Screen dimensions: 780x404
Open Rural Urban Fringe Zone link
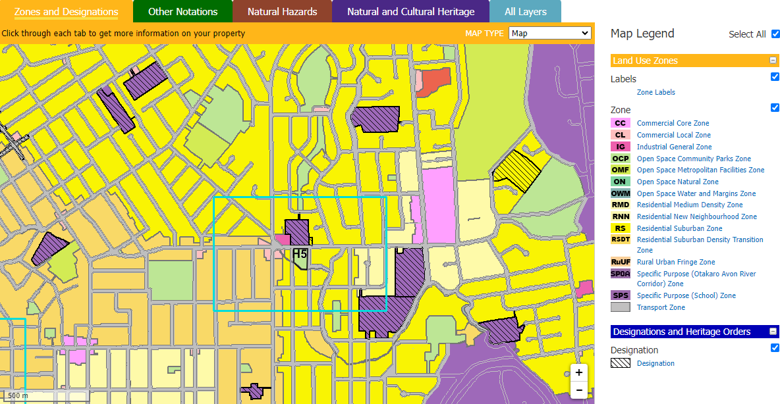click(676, 262)
